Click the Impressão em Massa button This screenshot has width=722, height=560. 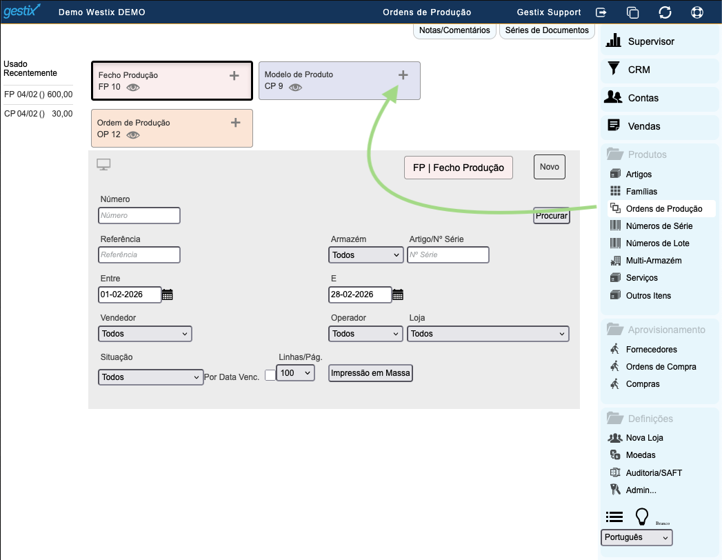370,373
